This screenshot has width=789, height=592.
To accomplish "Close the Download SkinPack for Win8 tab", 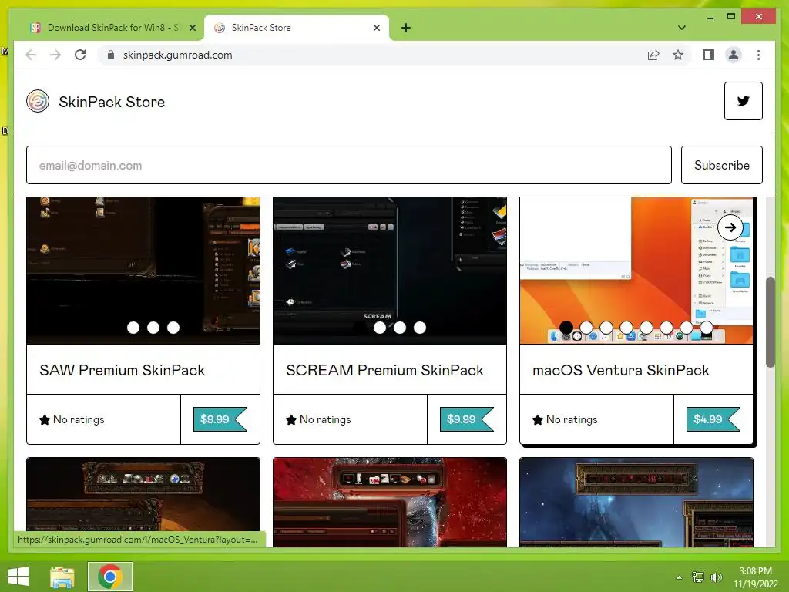I will [192, 28].
